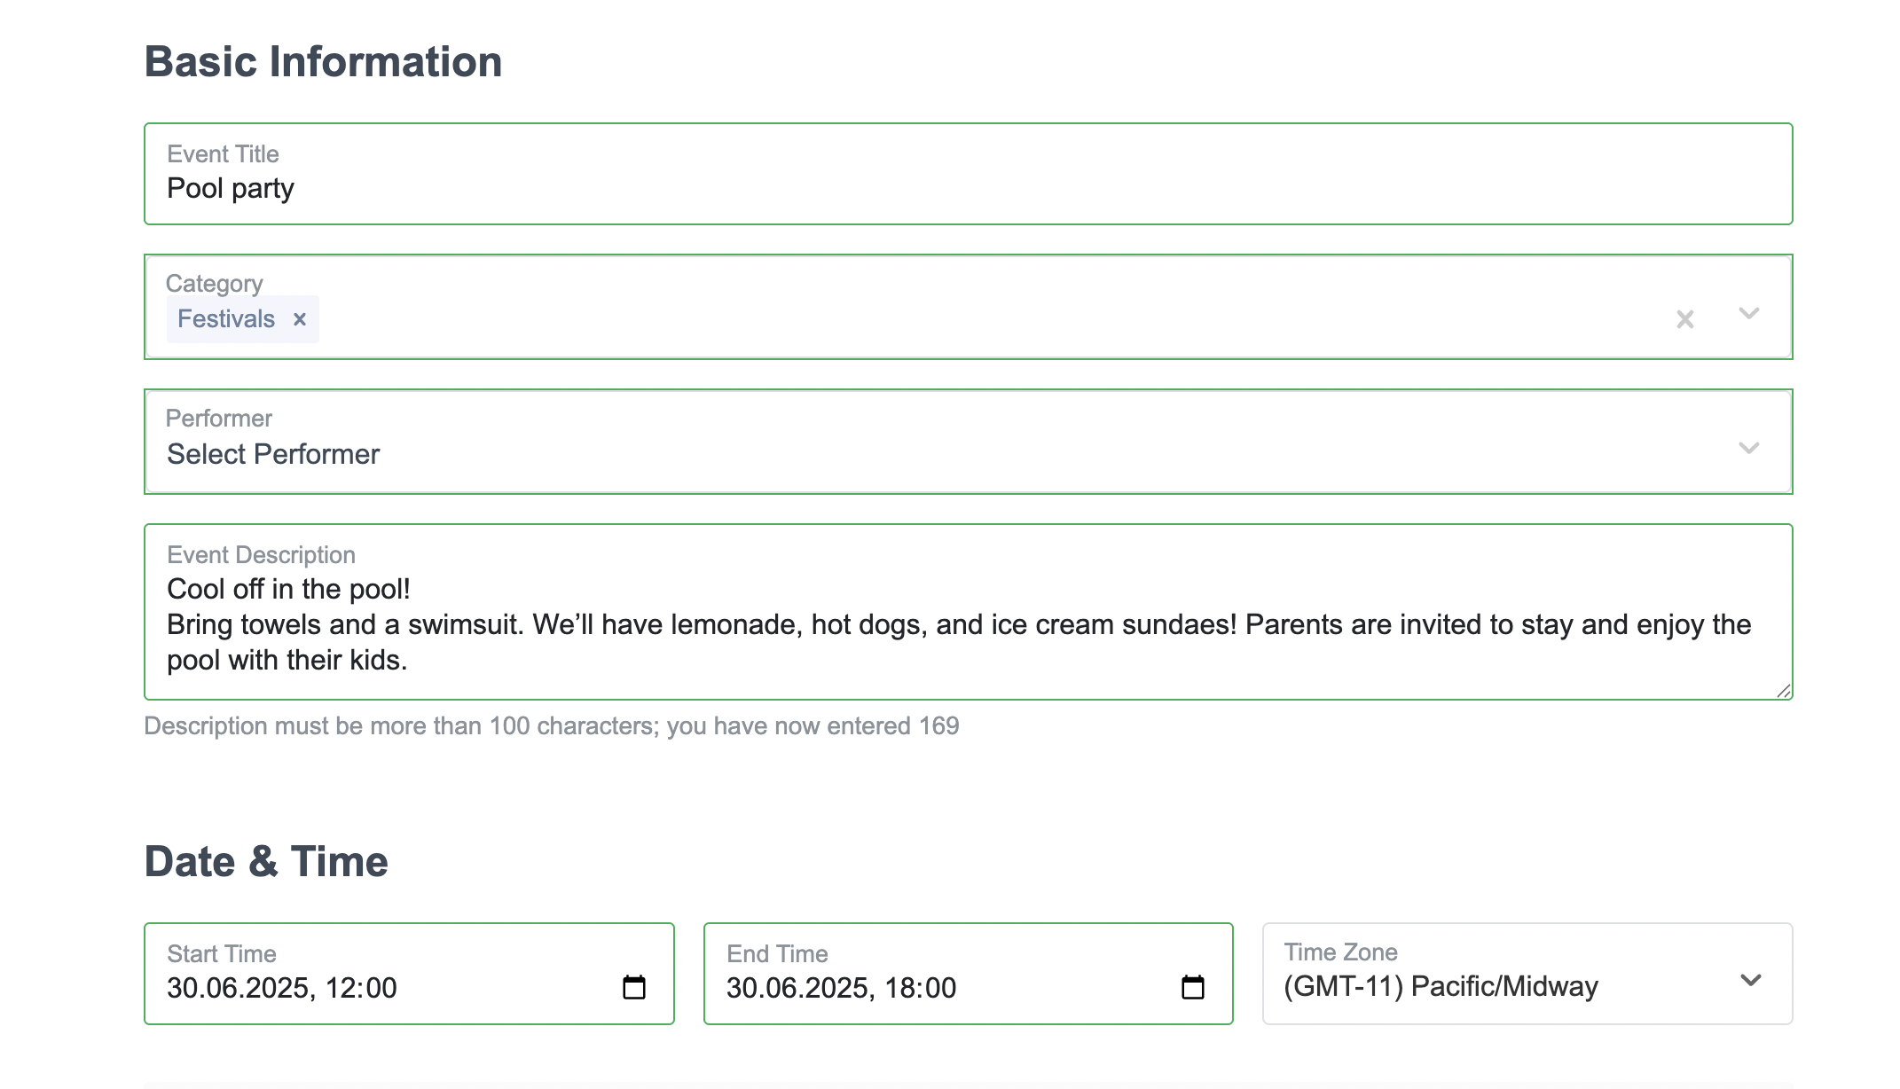Viewport: 1900px width, 1089px height.
Task: Open the End Time calendar picker
Action: coord(1193,987)
